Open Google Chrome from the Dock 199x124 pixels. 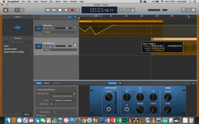pyautogui.click(x=84, y=120)
